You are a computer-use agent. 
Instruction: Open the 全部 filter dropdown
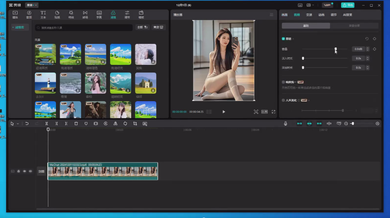coord(143,27)
